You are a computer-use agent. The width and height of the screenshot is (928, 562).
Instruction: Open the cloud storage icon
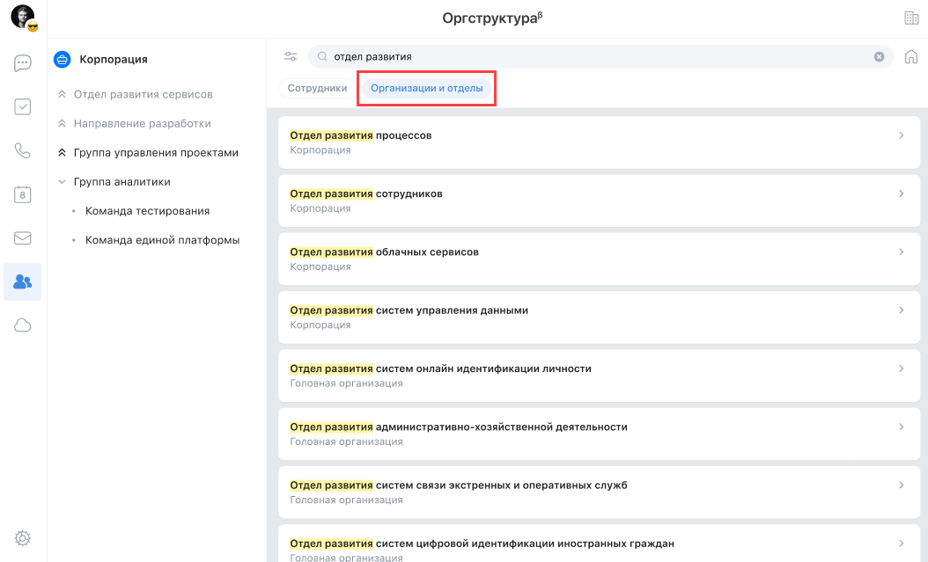tap(23, 325)
